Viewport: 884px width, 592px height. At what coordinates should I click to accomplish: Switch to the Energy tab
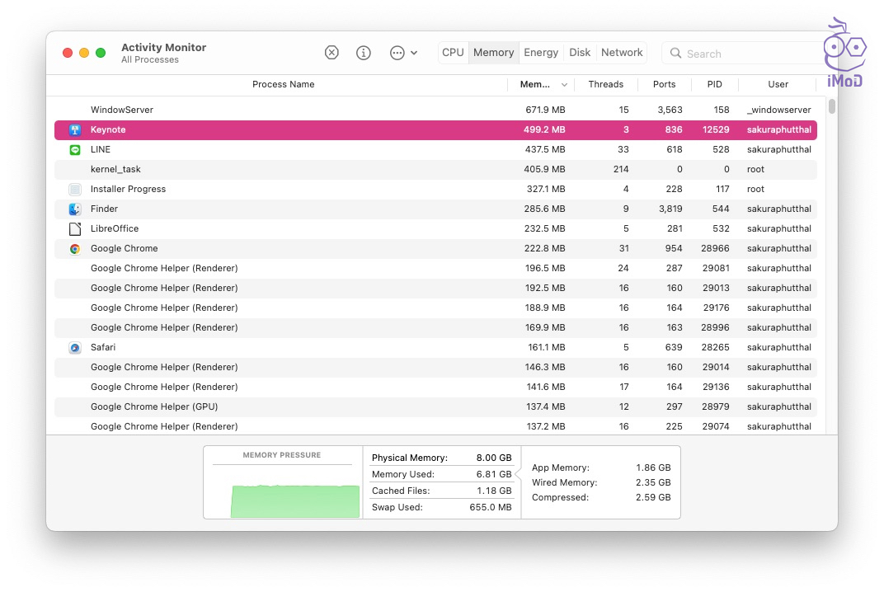pos(541,53)
